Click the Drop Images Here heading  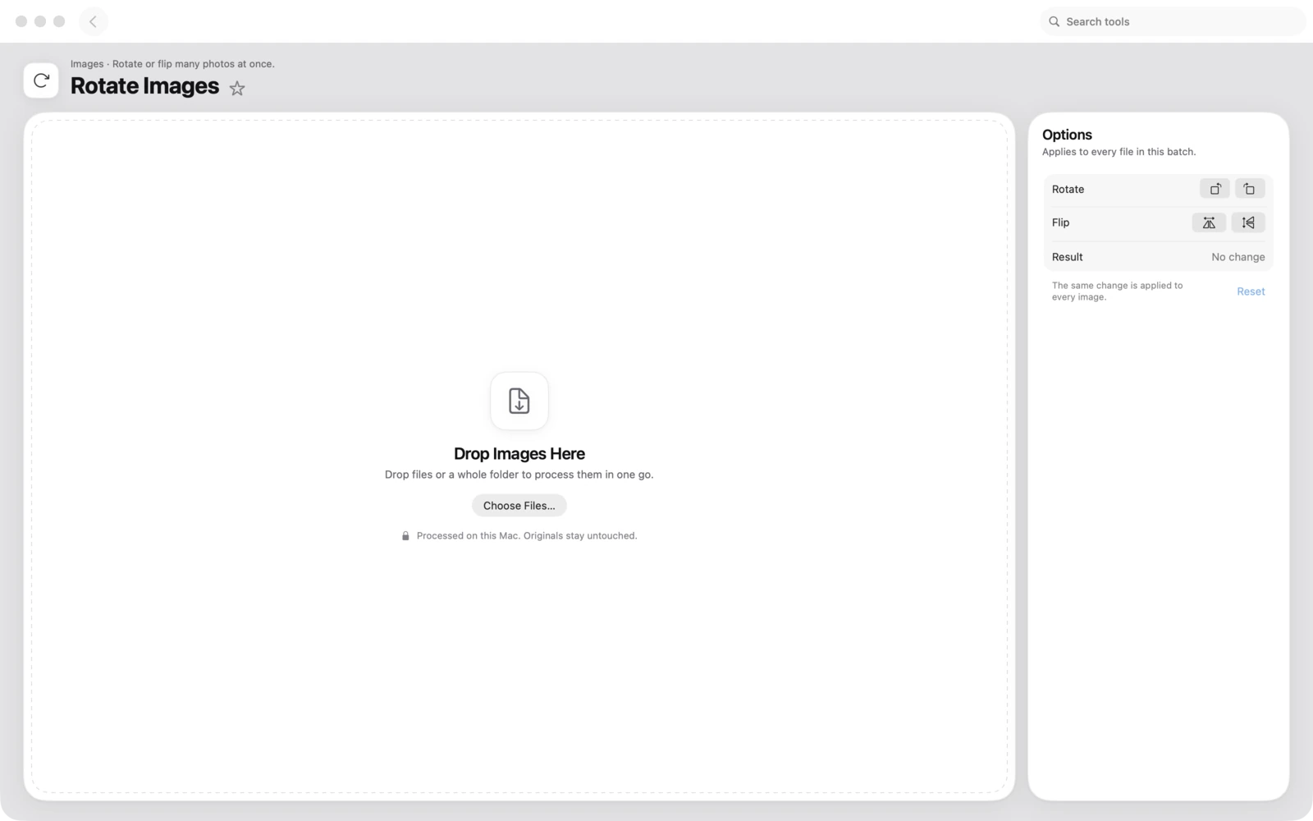coord(519,453)
